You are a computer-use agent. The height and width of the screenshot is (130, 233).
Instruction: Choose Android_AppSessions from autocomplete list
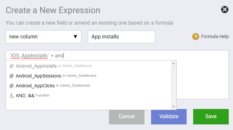tap(88, 76)
